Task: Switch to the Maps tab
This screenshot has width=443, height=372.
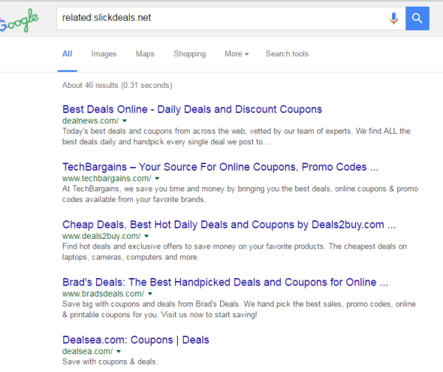Action: (145, 54)
